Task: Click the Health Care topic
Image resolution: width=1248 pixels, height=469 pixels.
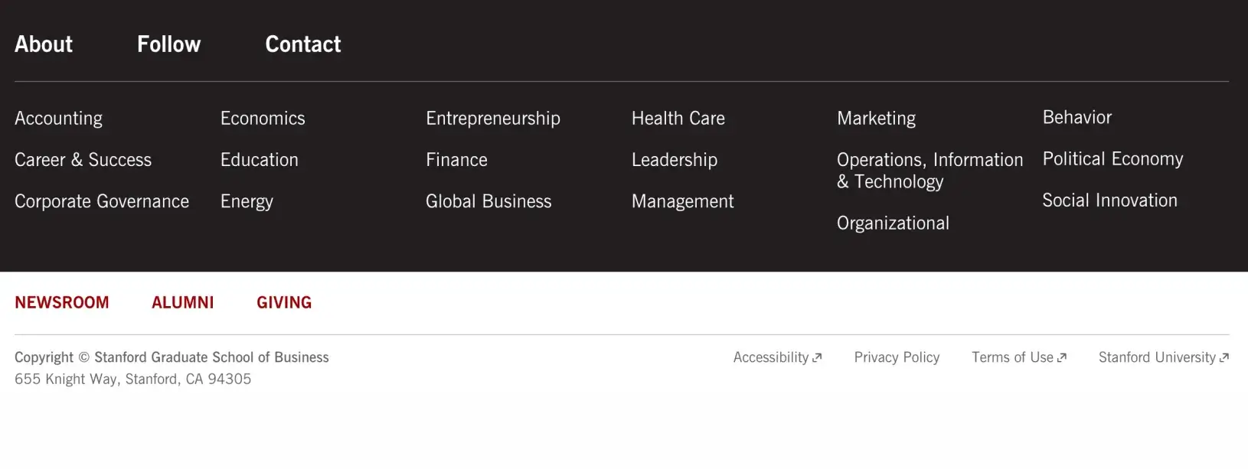Action: [x=678, y=119]
